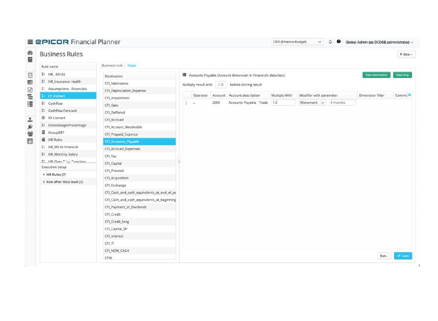
Task: Click the help icon next to the bell
Action: click(x=338, y=42)
